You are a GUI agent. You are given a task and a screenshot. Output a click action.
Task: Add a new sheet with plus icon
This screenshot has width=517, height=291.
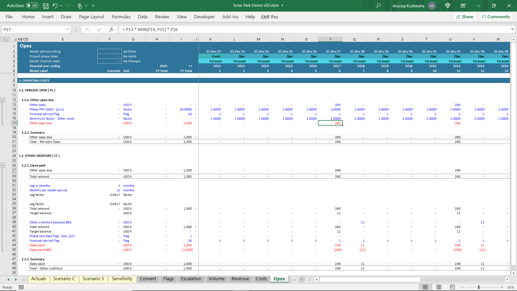coord(302,279)
